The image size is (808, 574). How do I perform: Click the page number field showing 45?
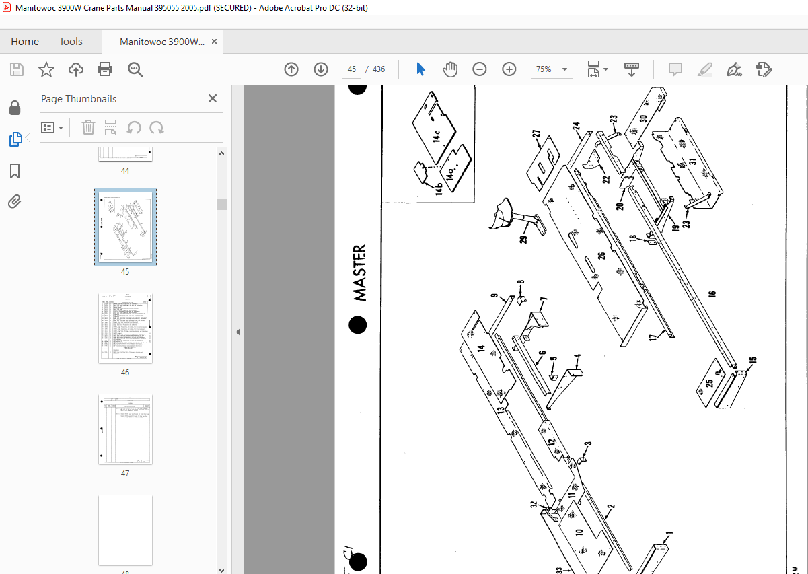[x=352, y=69]
